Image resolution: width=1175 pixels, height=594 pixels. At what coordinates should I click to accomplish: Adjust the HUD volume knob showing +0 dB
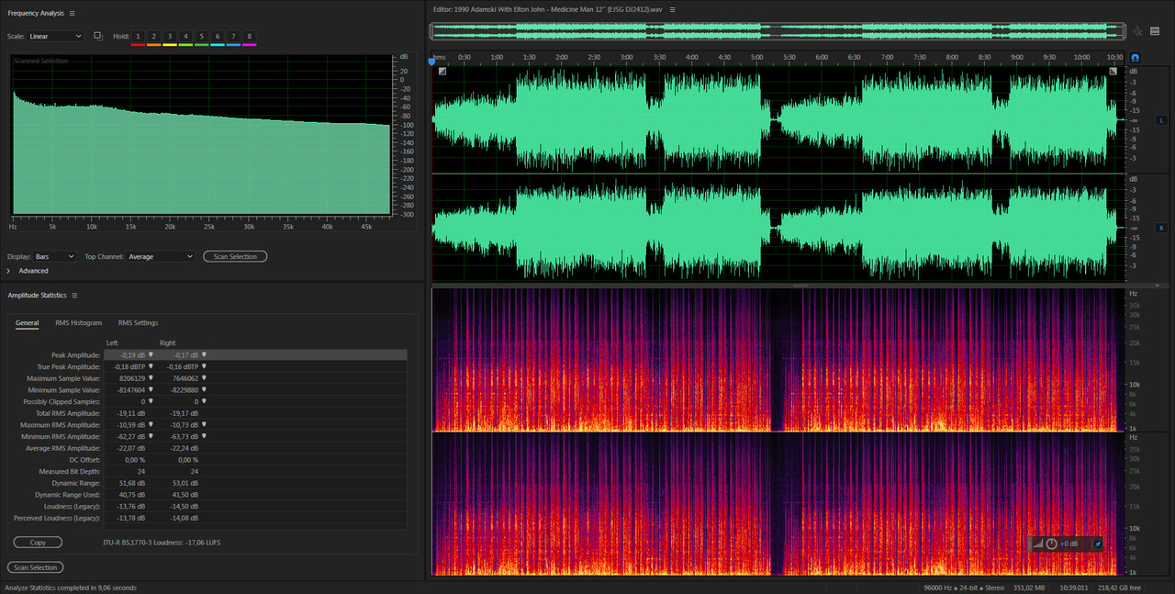(x=1051, y=544)
